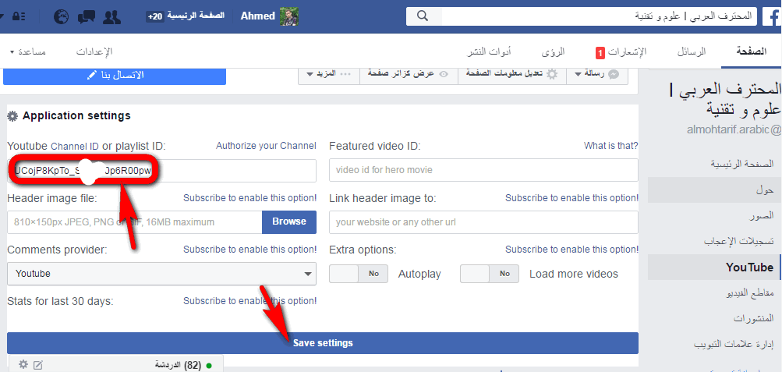Click the search magnifier icon
Viewport: 782px width, 372px height.
click(423, 16)
